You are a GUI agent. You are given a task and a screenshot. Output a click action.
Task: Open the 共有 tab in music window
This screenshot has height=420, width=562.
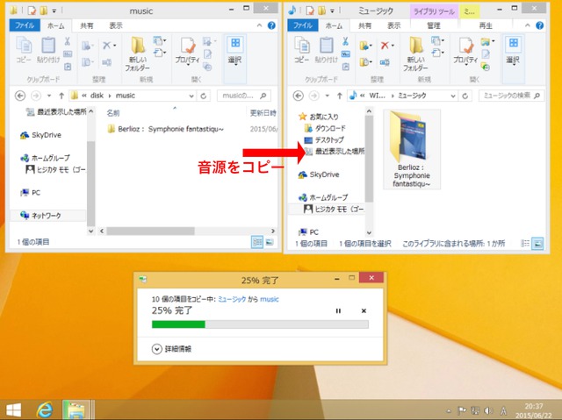[88, 26]
